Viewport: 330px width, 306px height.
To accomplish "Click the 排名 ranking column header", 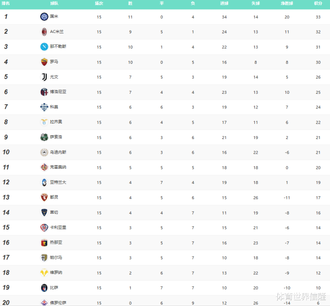I will [6, 3].
